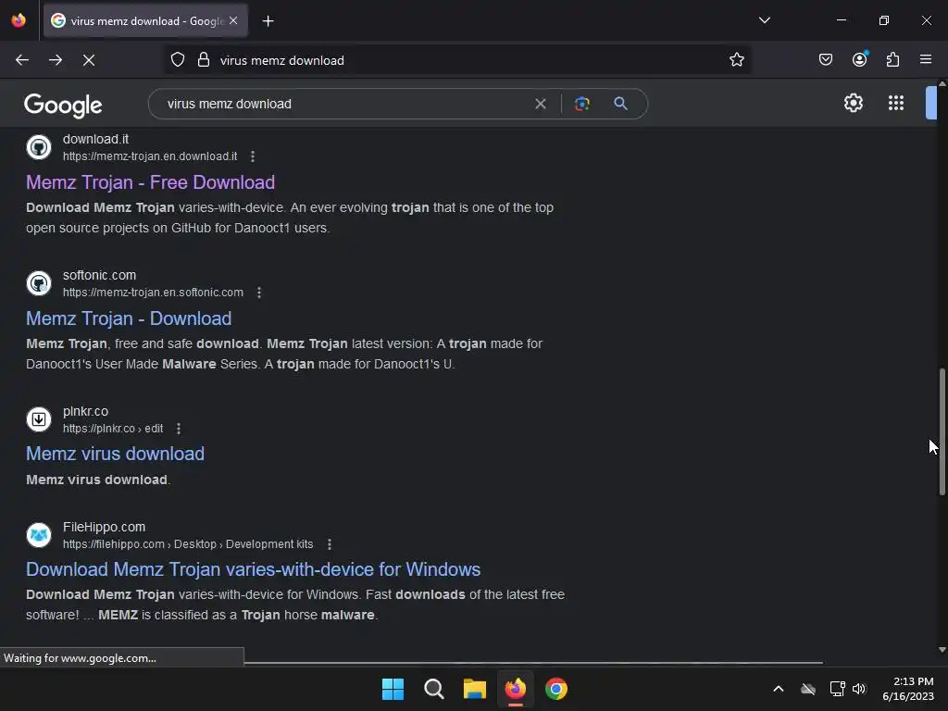List all tabs dropdown arrow
Viewport: 948px width, 711px height.
764,20
